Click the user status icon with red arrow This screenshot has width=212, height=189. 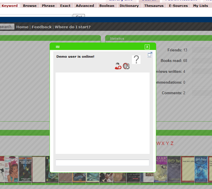point(118,66)
